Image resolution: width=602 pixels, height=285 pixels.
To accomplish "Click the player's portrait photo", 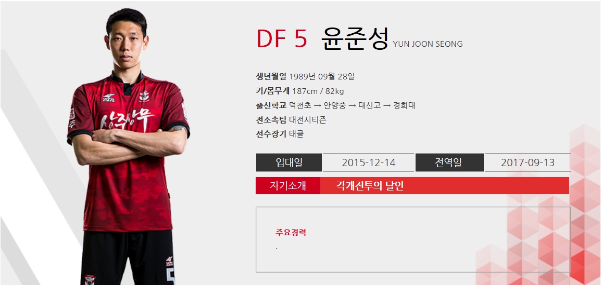I will coord(128,146).
